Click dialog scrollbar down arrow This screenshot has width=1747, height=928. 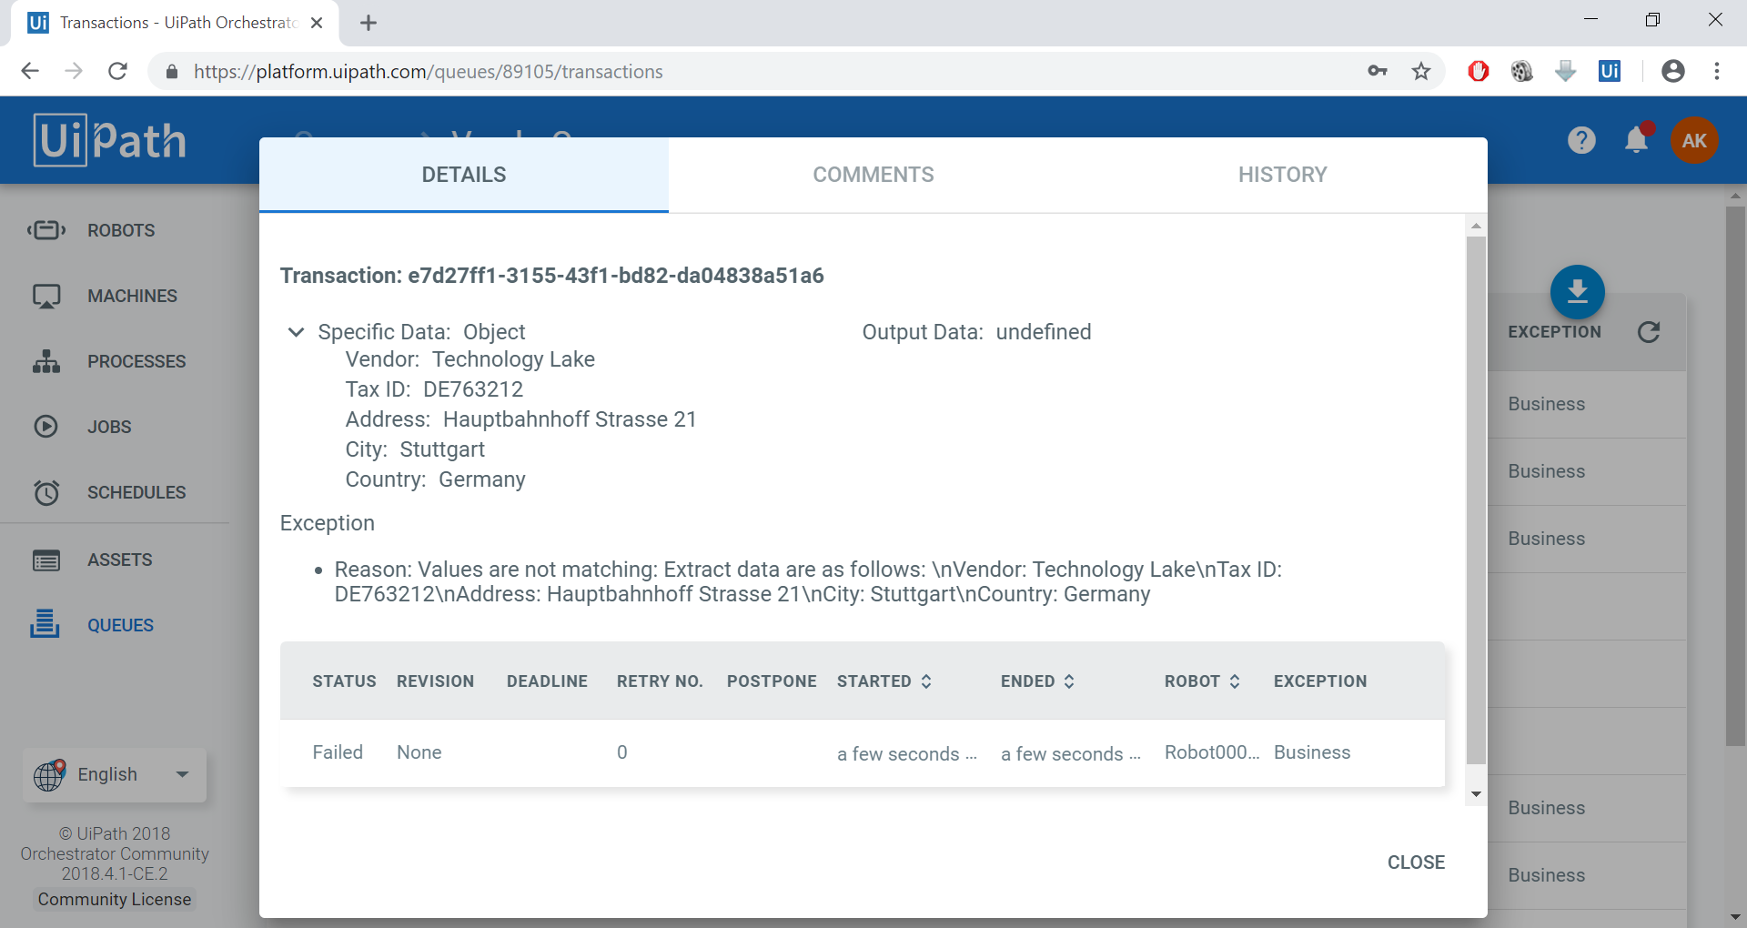click(1476, 794)
